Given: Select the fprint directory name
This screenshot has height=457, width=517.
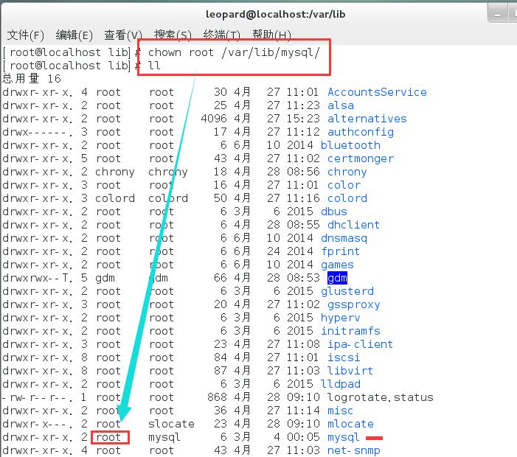Looking at the screenshot, I should pos(340,251).
